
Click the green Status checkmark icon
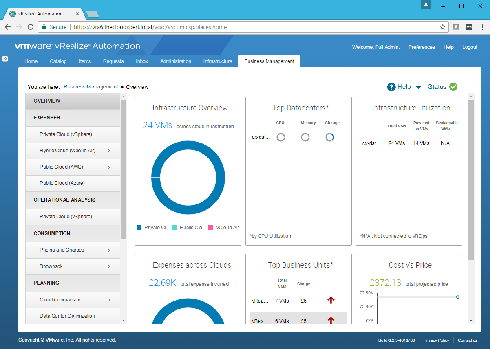click(453, 87)
